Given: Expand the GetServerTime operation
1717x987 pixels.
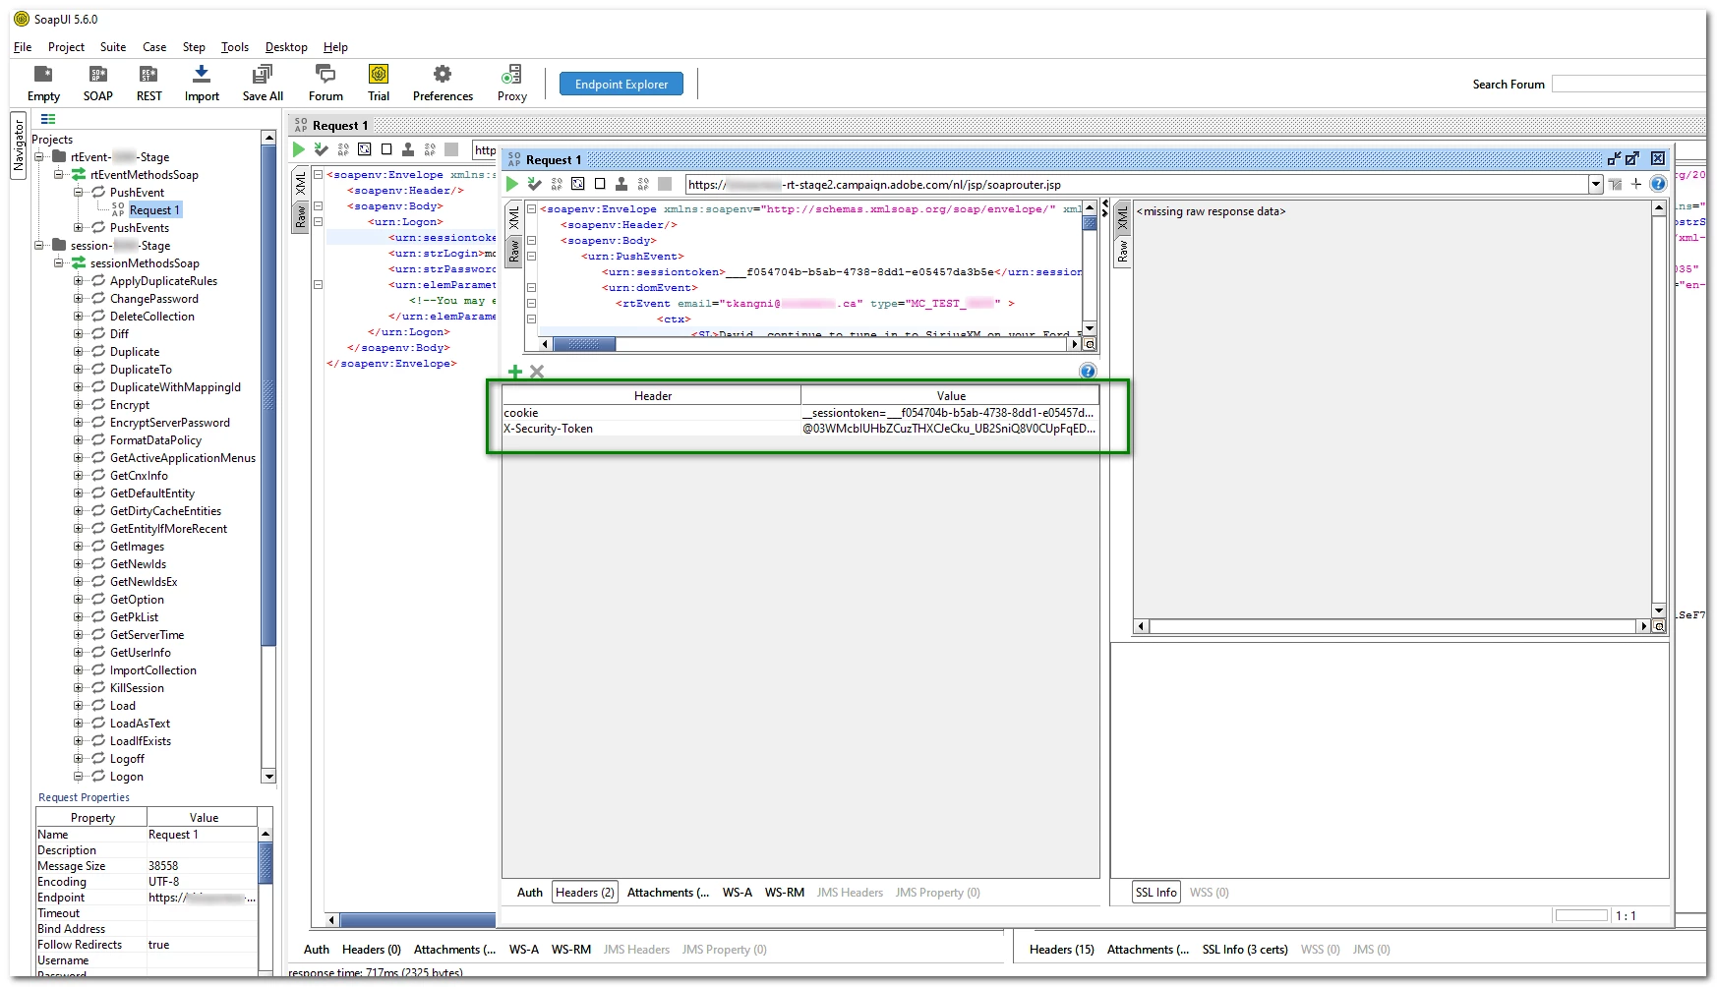Looking at the screenshot, I should (79, 635).
